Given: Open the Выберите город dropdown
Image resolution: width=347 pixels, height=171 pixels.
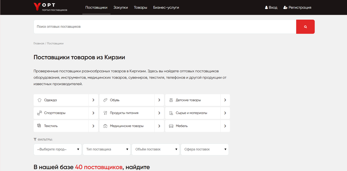Looking at the screenshot, I should [x=58, y=149].
